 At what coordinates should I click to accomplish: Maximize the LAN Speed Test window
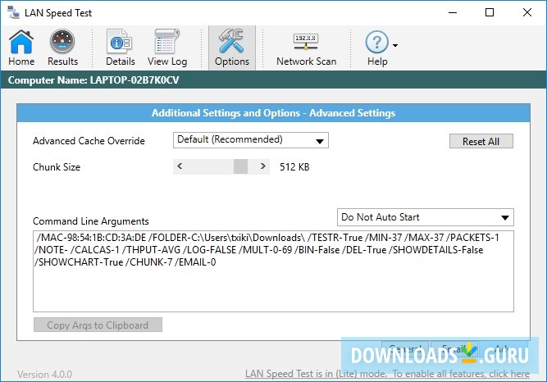(x=490, y=12)
